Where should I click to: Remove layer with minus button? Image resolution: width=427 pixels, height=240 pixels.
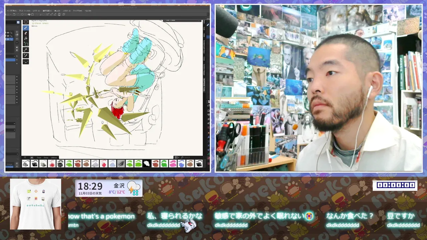click(17, 39)
